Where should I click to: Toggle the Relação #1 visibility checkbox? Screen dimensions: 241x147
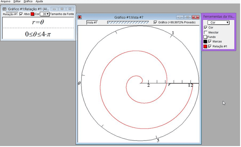[210, 46]
